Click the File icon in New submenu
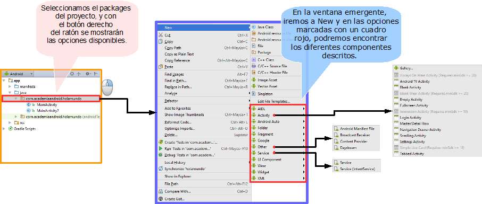 [x=254, y=46]
